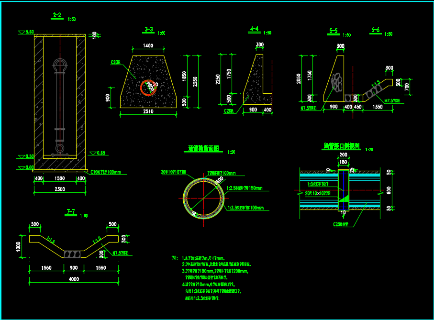Select the 3-3 section title label
The height and width of the screenshot is (320, 434).
point(149,30)
